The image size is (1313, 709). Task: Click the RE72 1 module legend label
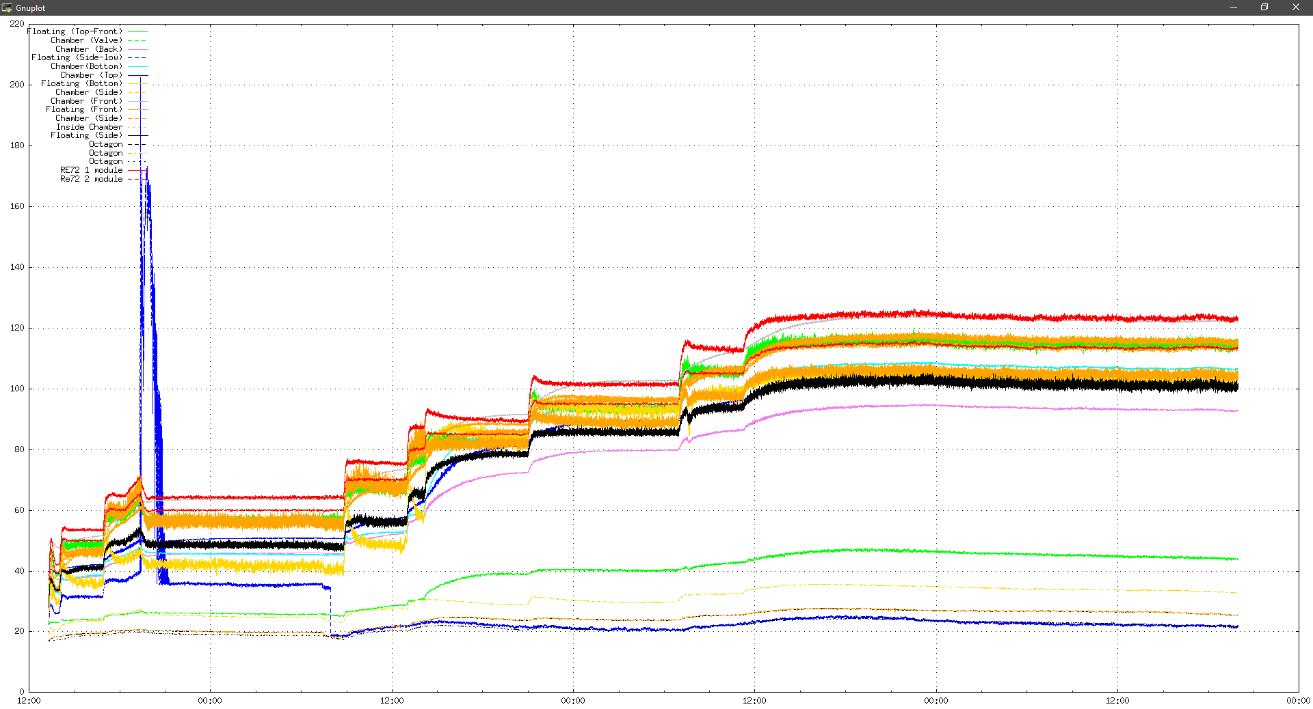[91, 170]
